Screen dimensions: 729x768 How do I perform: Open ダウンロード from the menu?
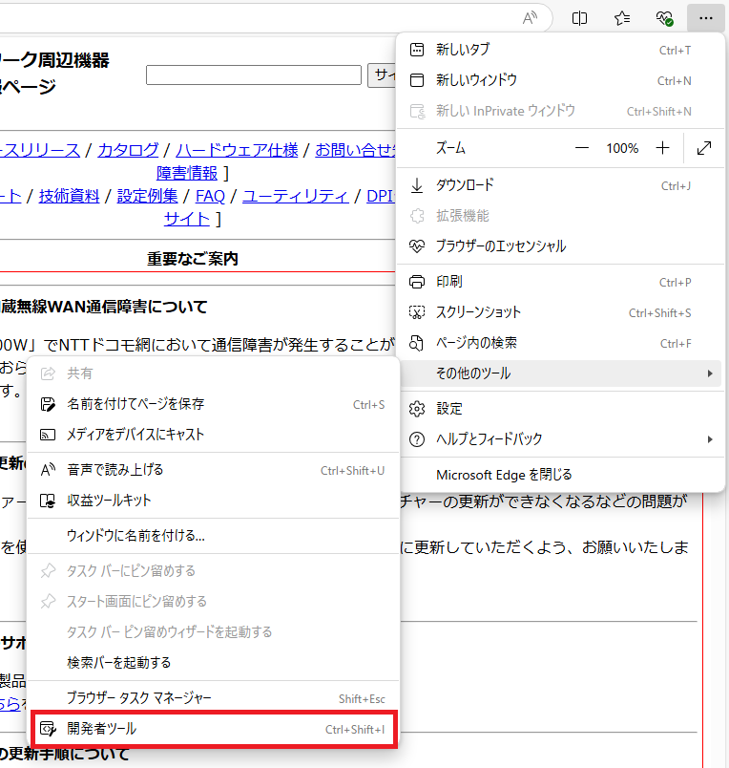coord(465,185)
